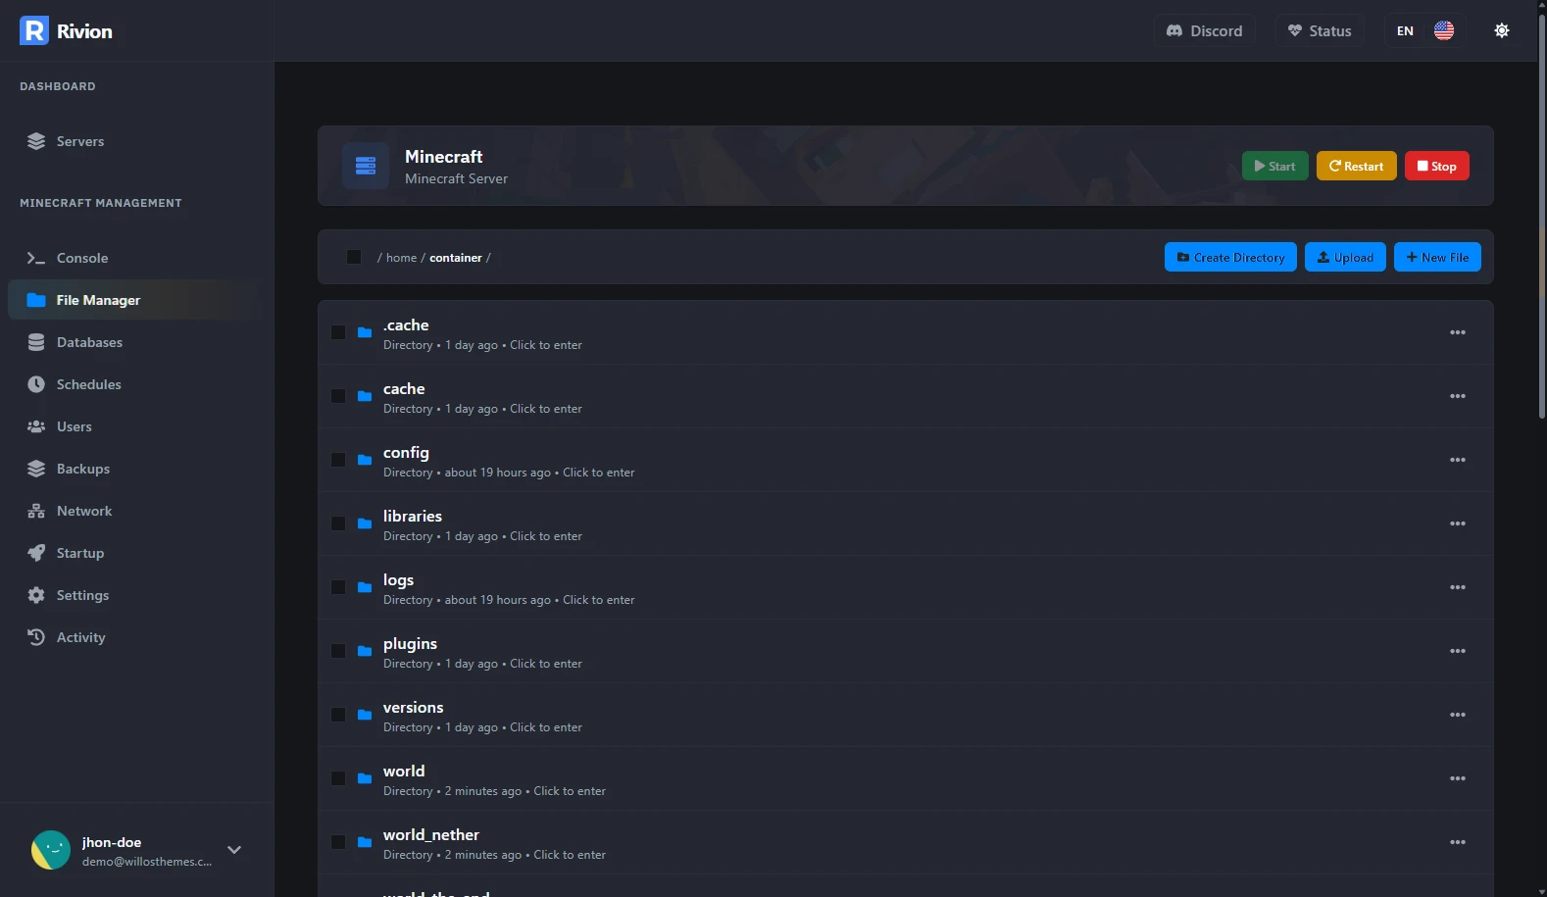Open options menu for logs row
1547x897 pixels.
[x=1458, y=587]
